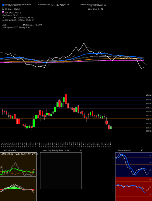Click the empty Intra Day Trading Price panel
Screen dimensions: 152x201
pyautogui.click(x=61, y=171)
